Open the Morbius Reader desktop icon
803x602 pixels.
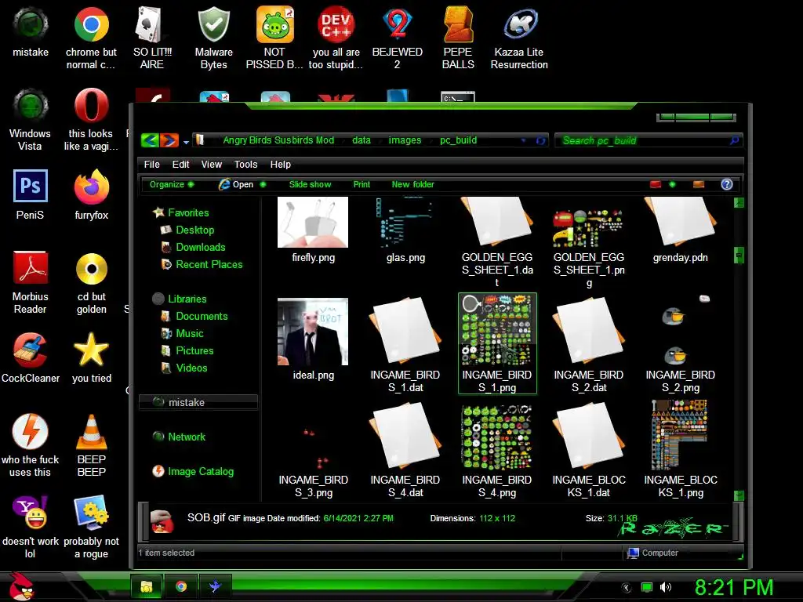[31, 282]
